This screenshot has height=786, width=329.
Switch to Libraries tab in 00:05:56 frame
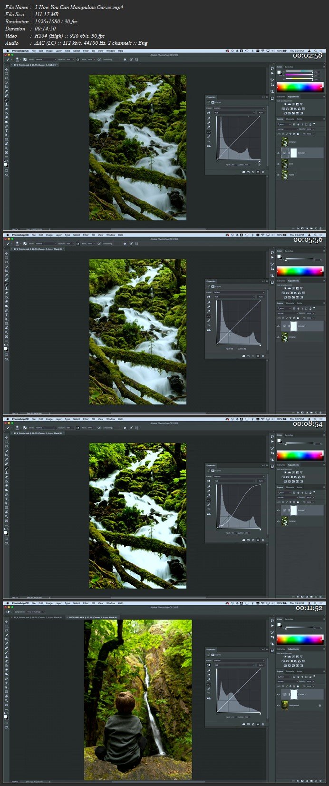click(x=281, y=281)
